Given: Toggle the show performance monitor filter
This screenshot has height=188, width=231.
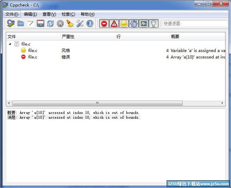Looking at the screenshot, I should pos(144,23).
